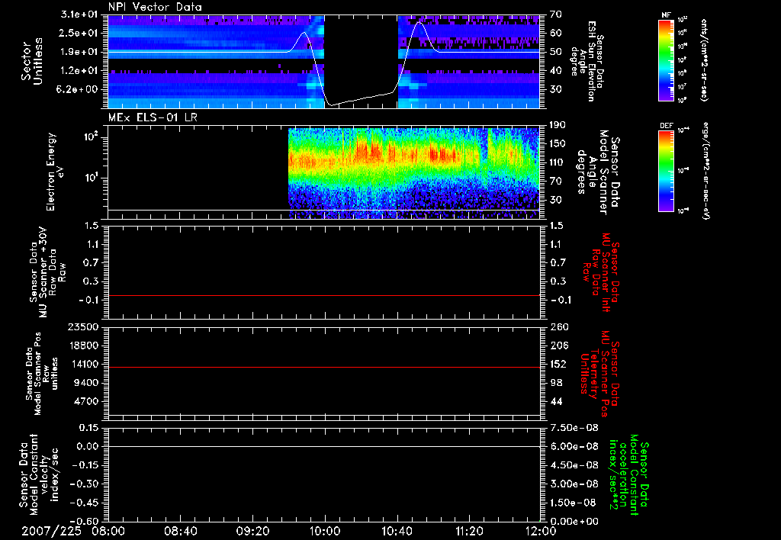
Task: Click the '09:20' time tick label
Action: 252,531
